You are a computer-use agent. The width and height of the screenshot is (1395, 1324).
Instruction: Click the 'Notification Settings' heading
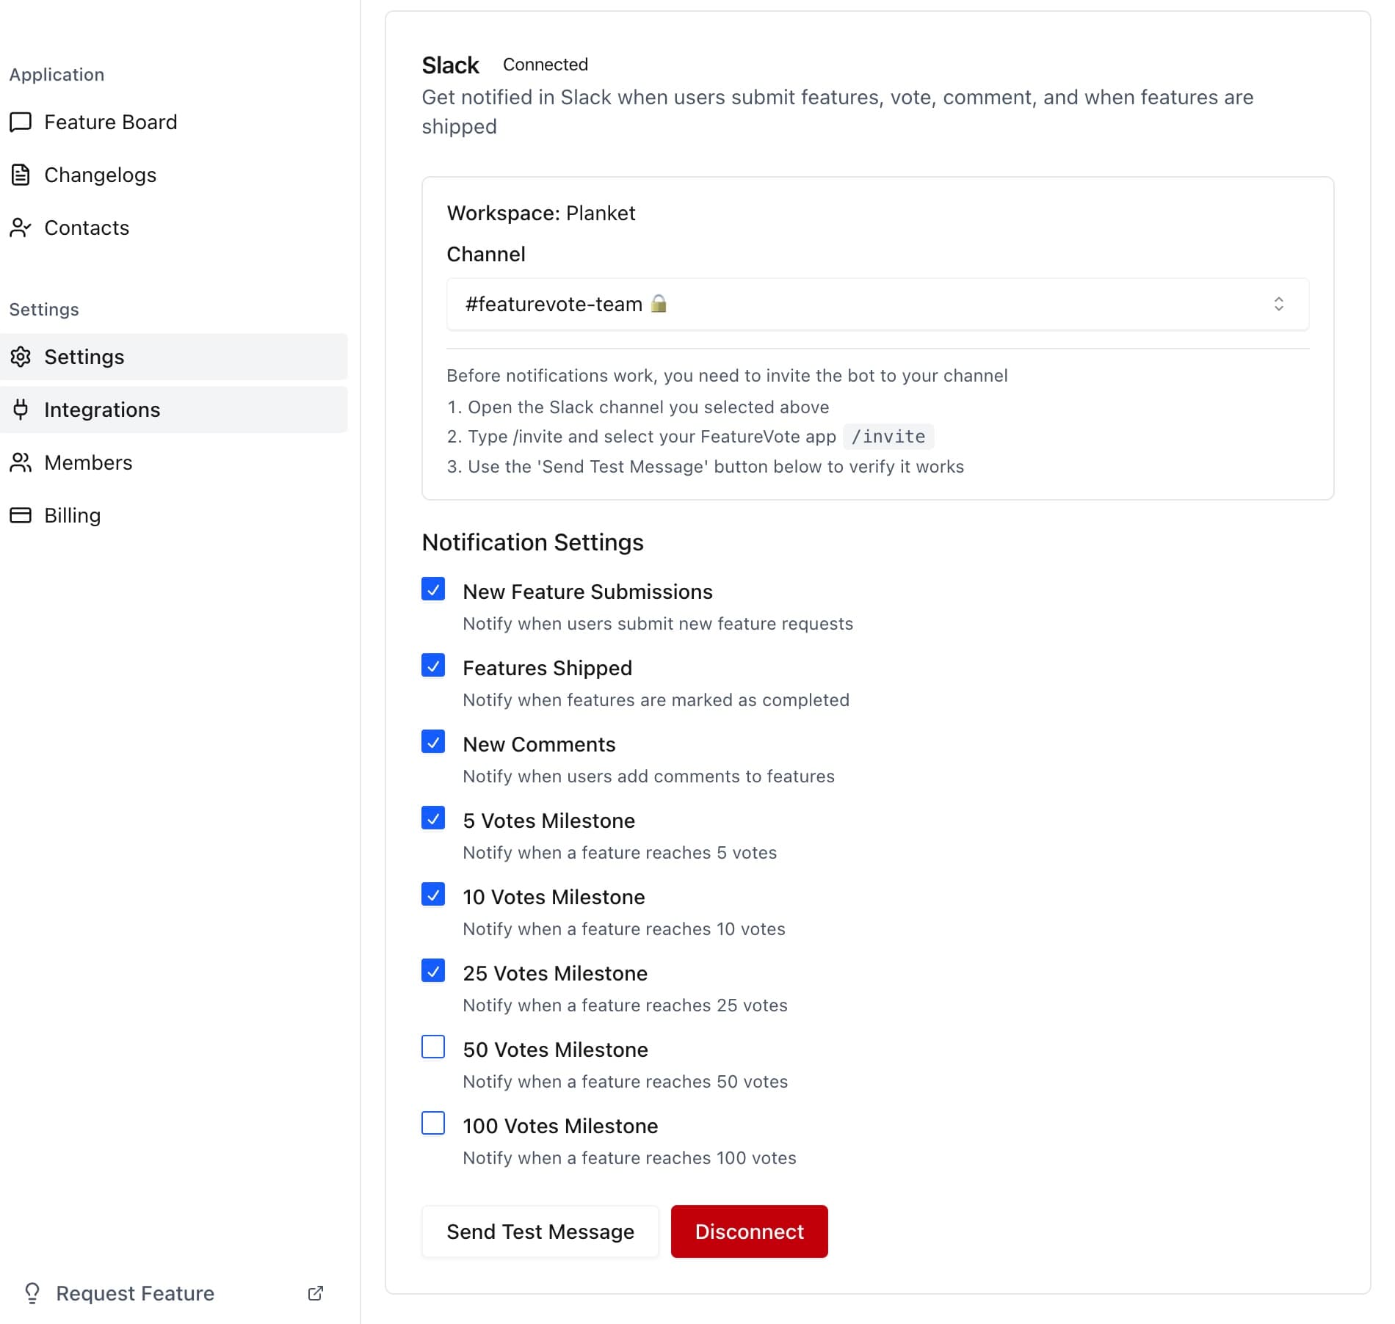point(532,542)
